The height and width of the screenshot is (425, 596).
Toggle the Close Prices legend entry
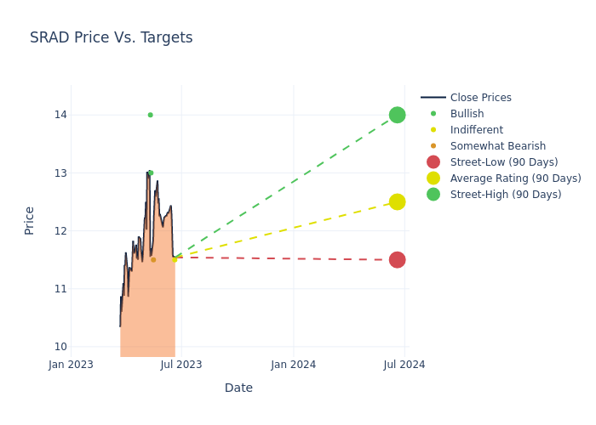pos(480,98)
